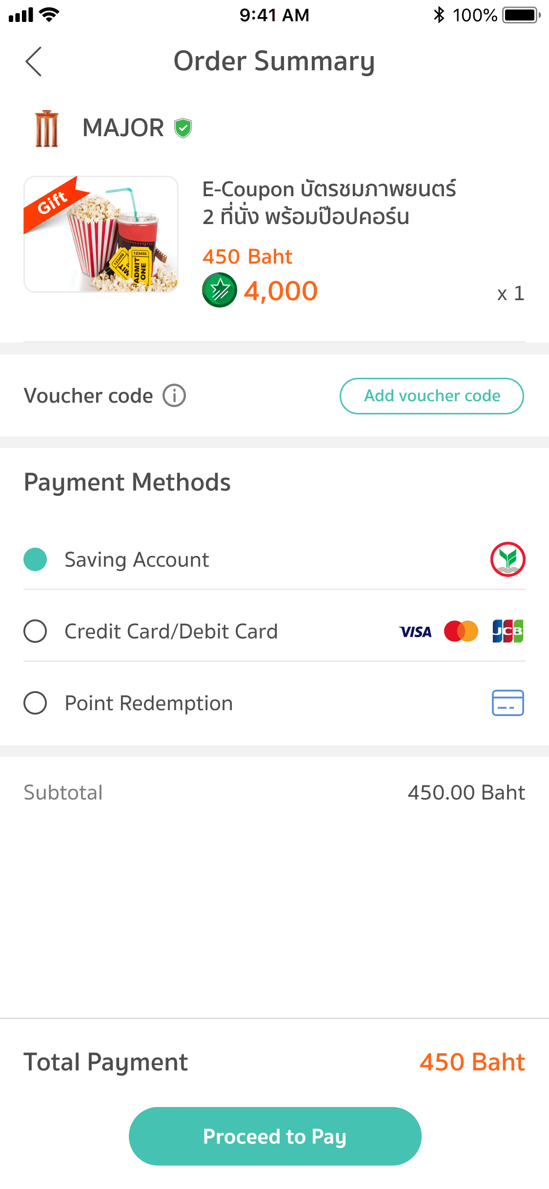The image size is (549, 1189).
Task: Tap the green star points icon
Action: point(219,290)
